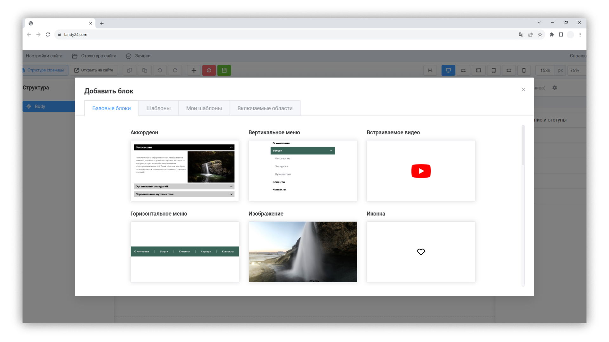Select the Базовые блоки tab
Image resolution: width=609 pixels, height=342 pixels.
[x=111, y=108]
